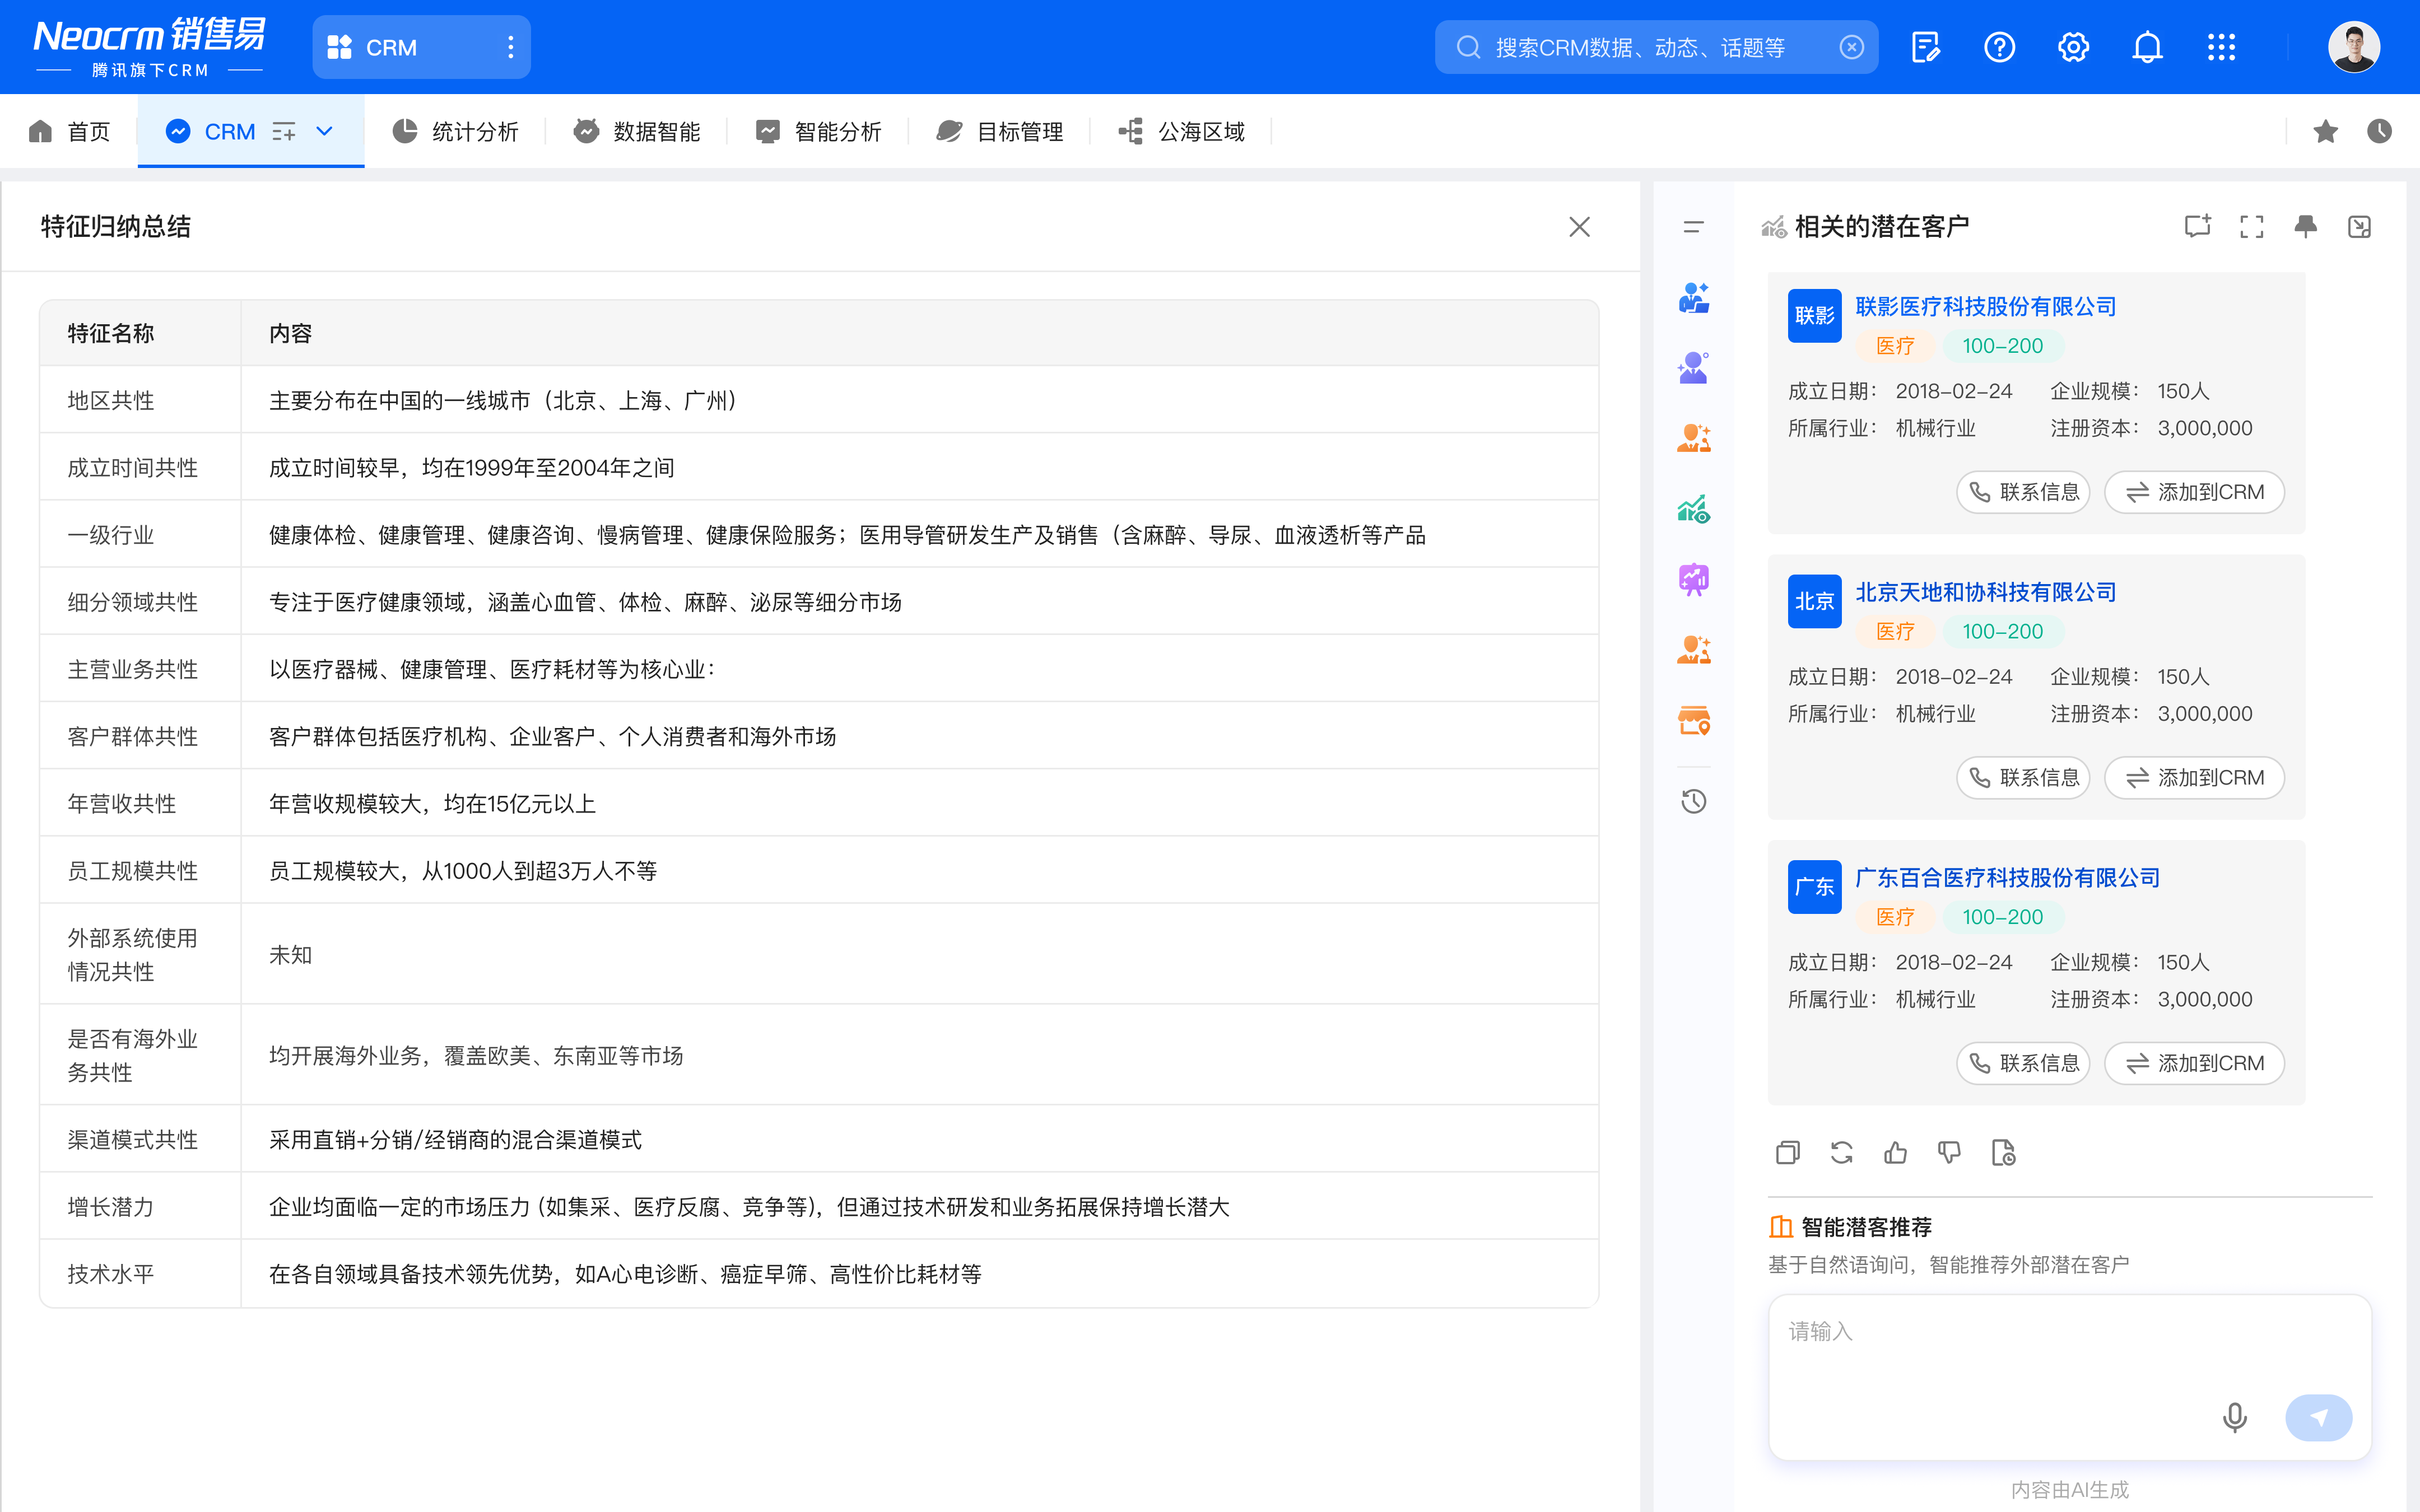Open the history clock icon in sidebar
The image size is (2420, 1512).
[1694, 801]
